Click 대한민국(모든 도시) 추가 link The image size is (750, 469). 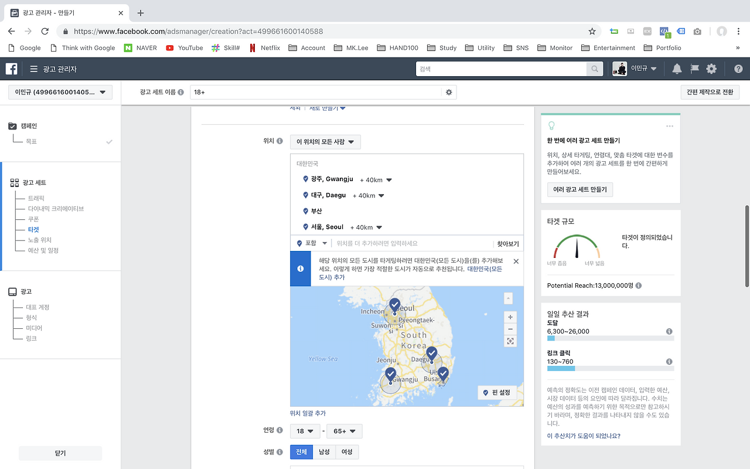click(411, 273)
